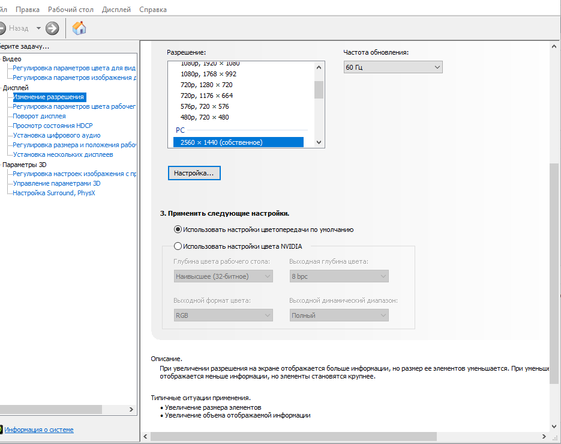
Task: Click the Видео category node
Action: point(12,59)
